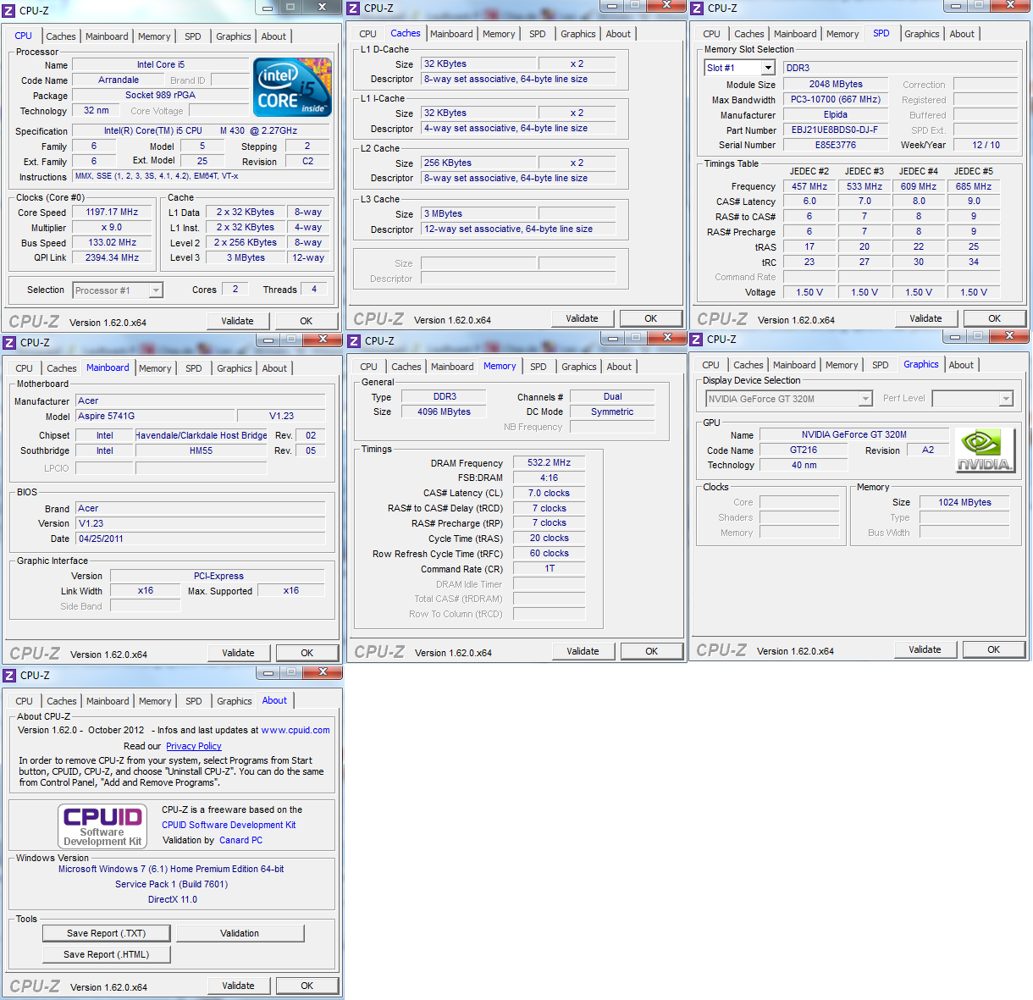Click the Serial Number E85E3776 field
Screen dimensions: 1033x1000
tap(835, 146)
